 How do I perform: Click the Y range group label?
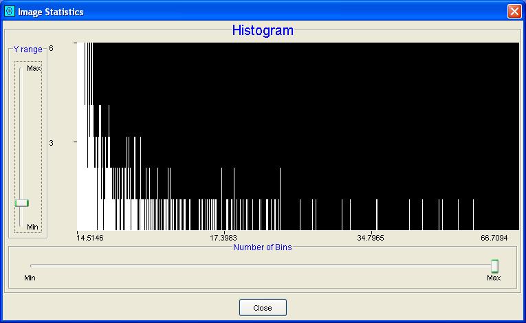click(28, 49)
